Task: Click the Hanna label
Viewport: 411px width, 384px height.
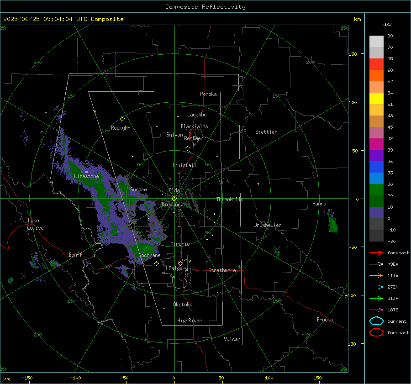Action: click(x=319, y=204)
